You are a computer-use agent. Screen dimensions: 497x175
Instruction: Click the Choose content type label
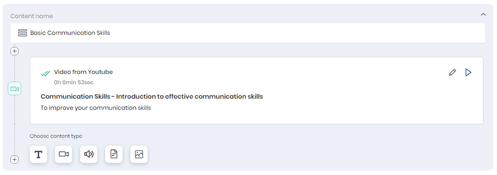tap(56, 136)
